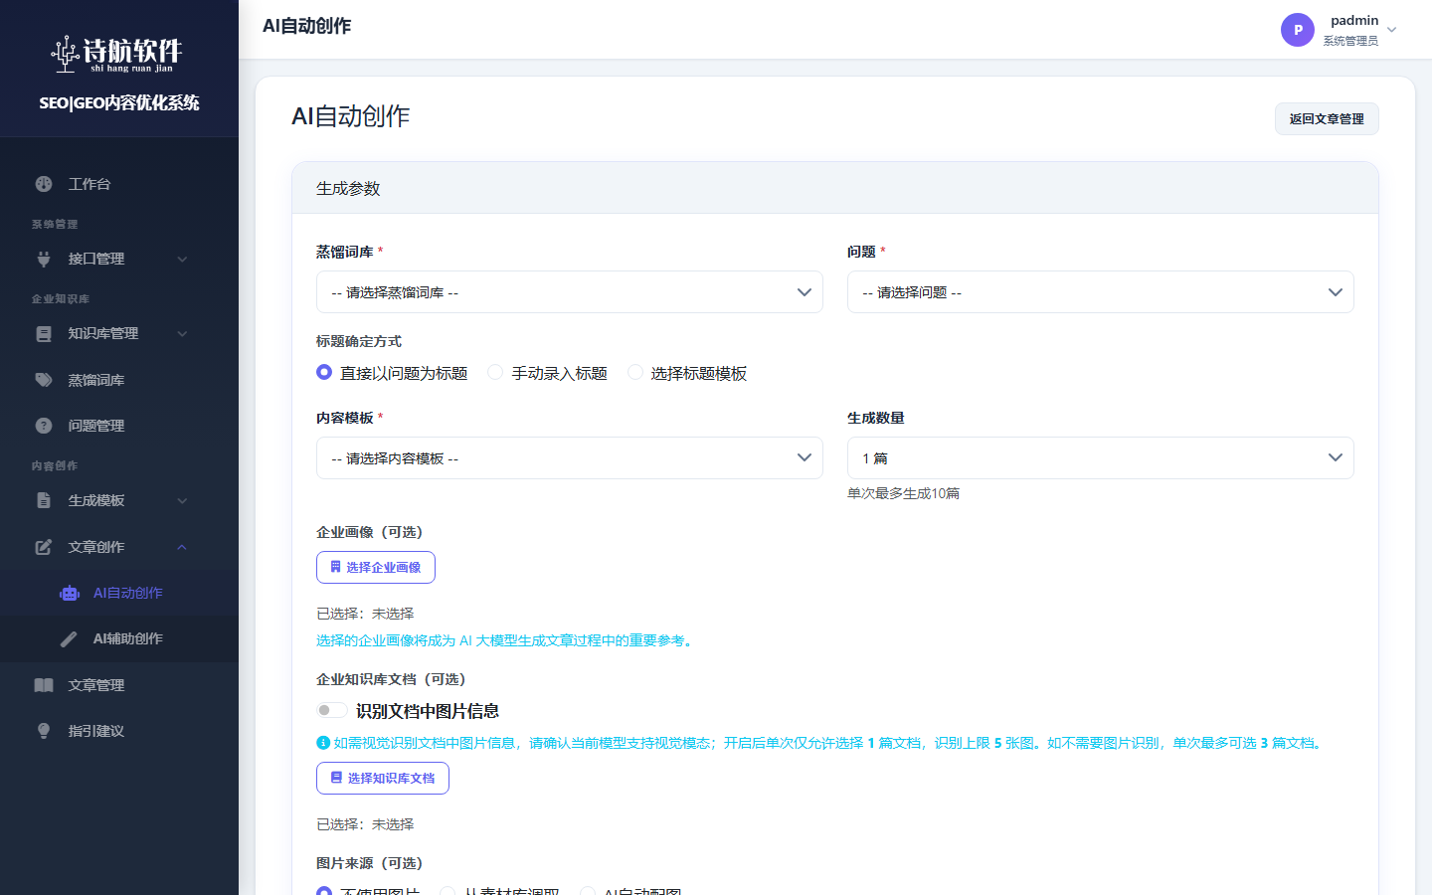Select 选择标题模板 radio option

634,372
